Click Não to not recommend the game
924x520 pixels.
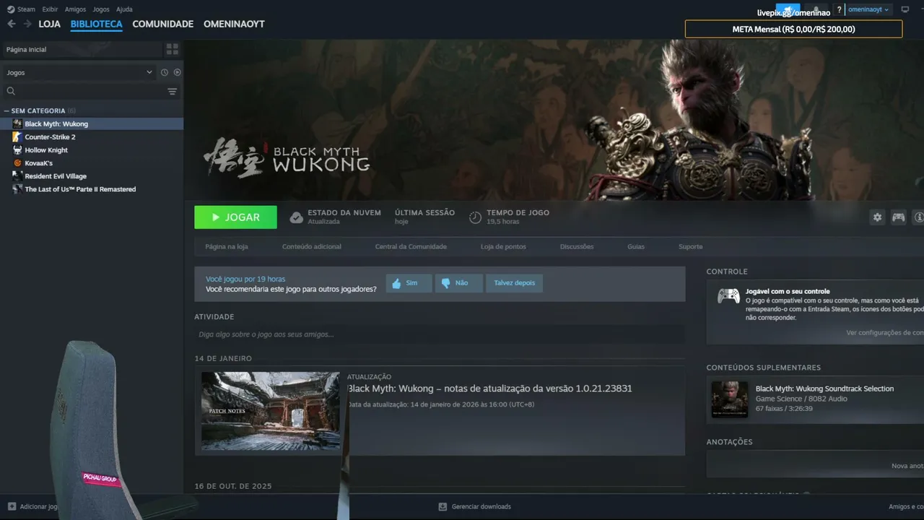[x=459, y=283]
